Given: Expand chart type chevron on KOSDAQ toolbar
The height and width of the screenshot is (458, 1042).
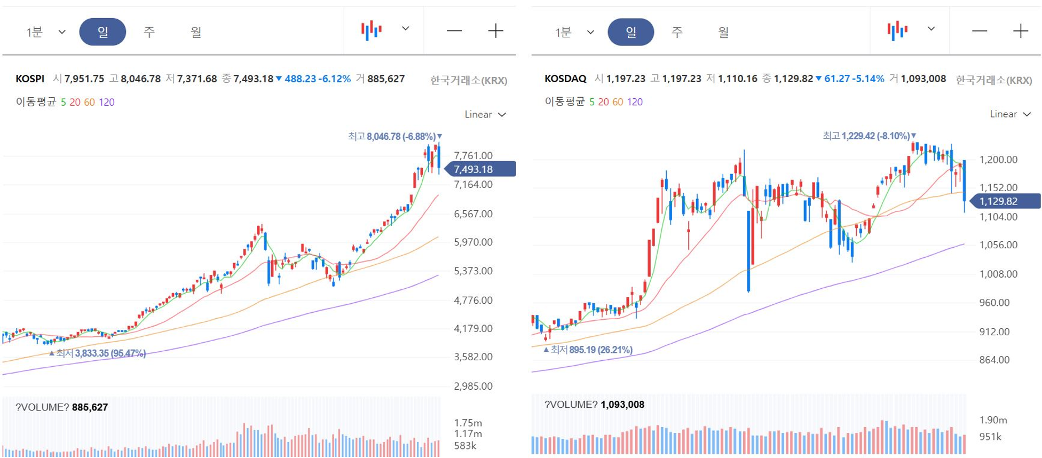Looking at the screenshot, I should (x=932, y=29).
